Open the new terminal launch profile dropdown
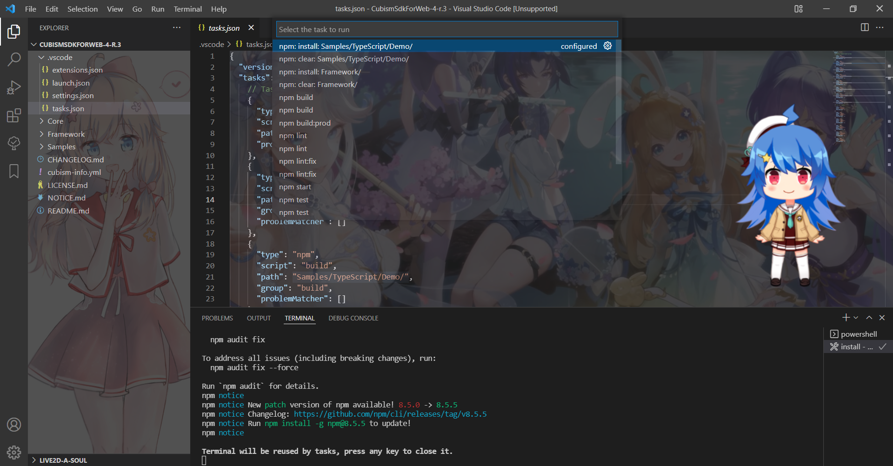The height and width of the screenshot is (466, 893). (856, 318)
